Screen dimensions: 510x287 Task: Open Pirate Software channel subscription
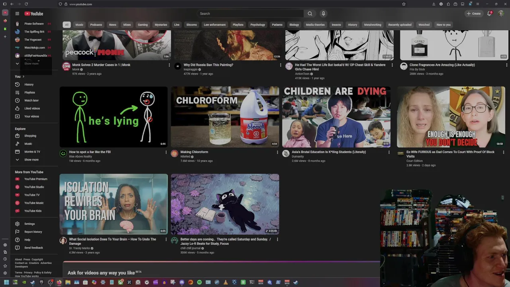pos(33,24)
